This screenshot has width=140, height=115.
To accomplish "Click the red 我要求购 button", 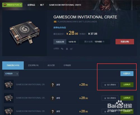I will [125, 42].
